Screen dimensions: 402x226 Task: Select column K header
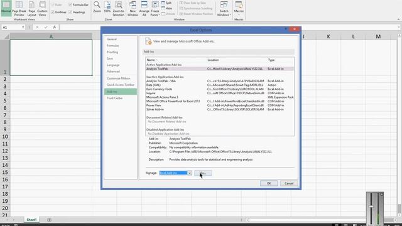click(329, 36)
